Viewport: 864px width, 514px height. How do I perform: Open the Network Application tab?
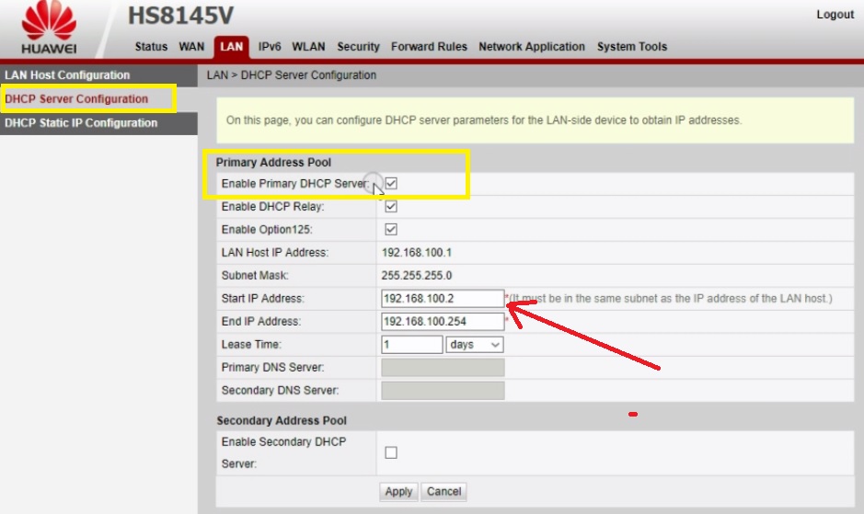[x=531, y=47]
